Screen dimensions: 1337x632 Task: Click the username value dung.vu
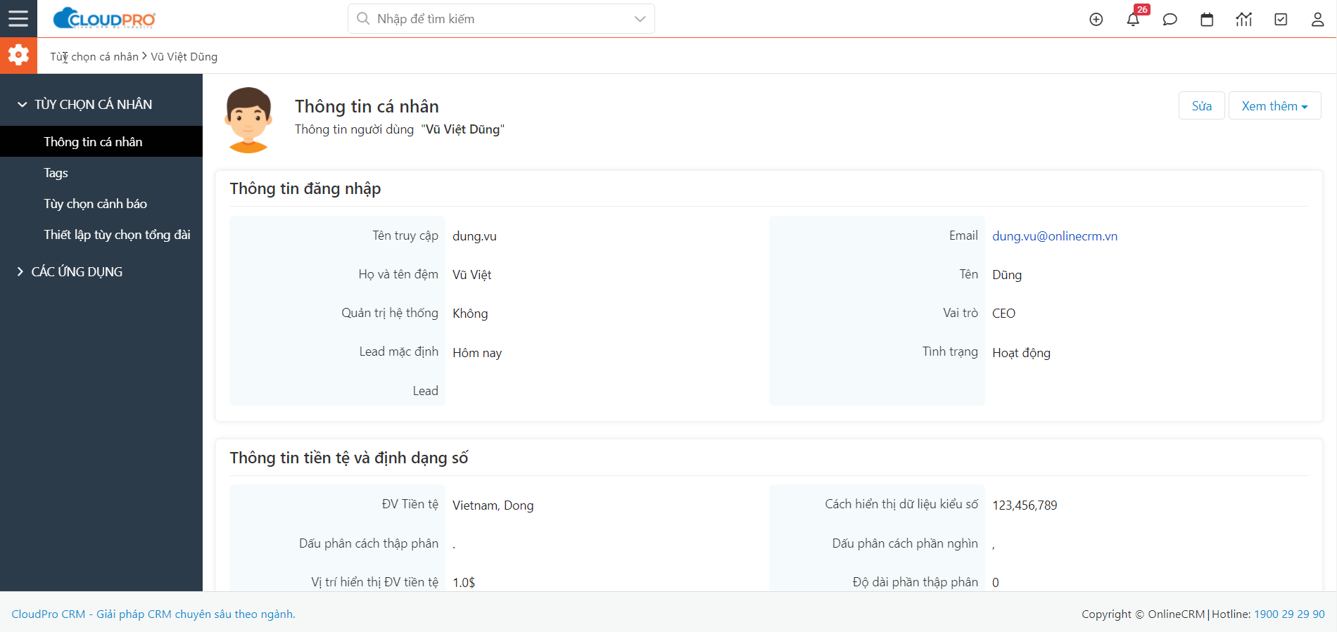[x=474, y=236]
